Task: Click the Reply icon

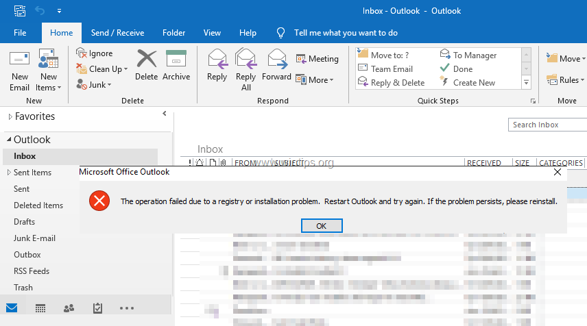Action: (217, 59)
